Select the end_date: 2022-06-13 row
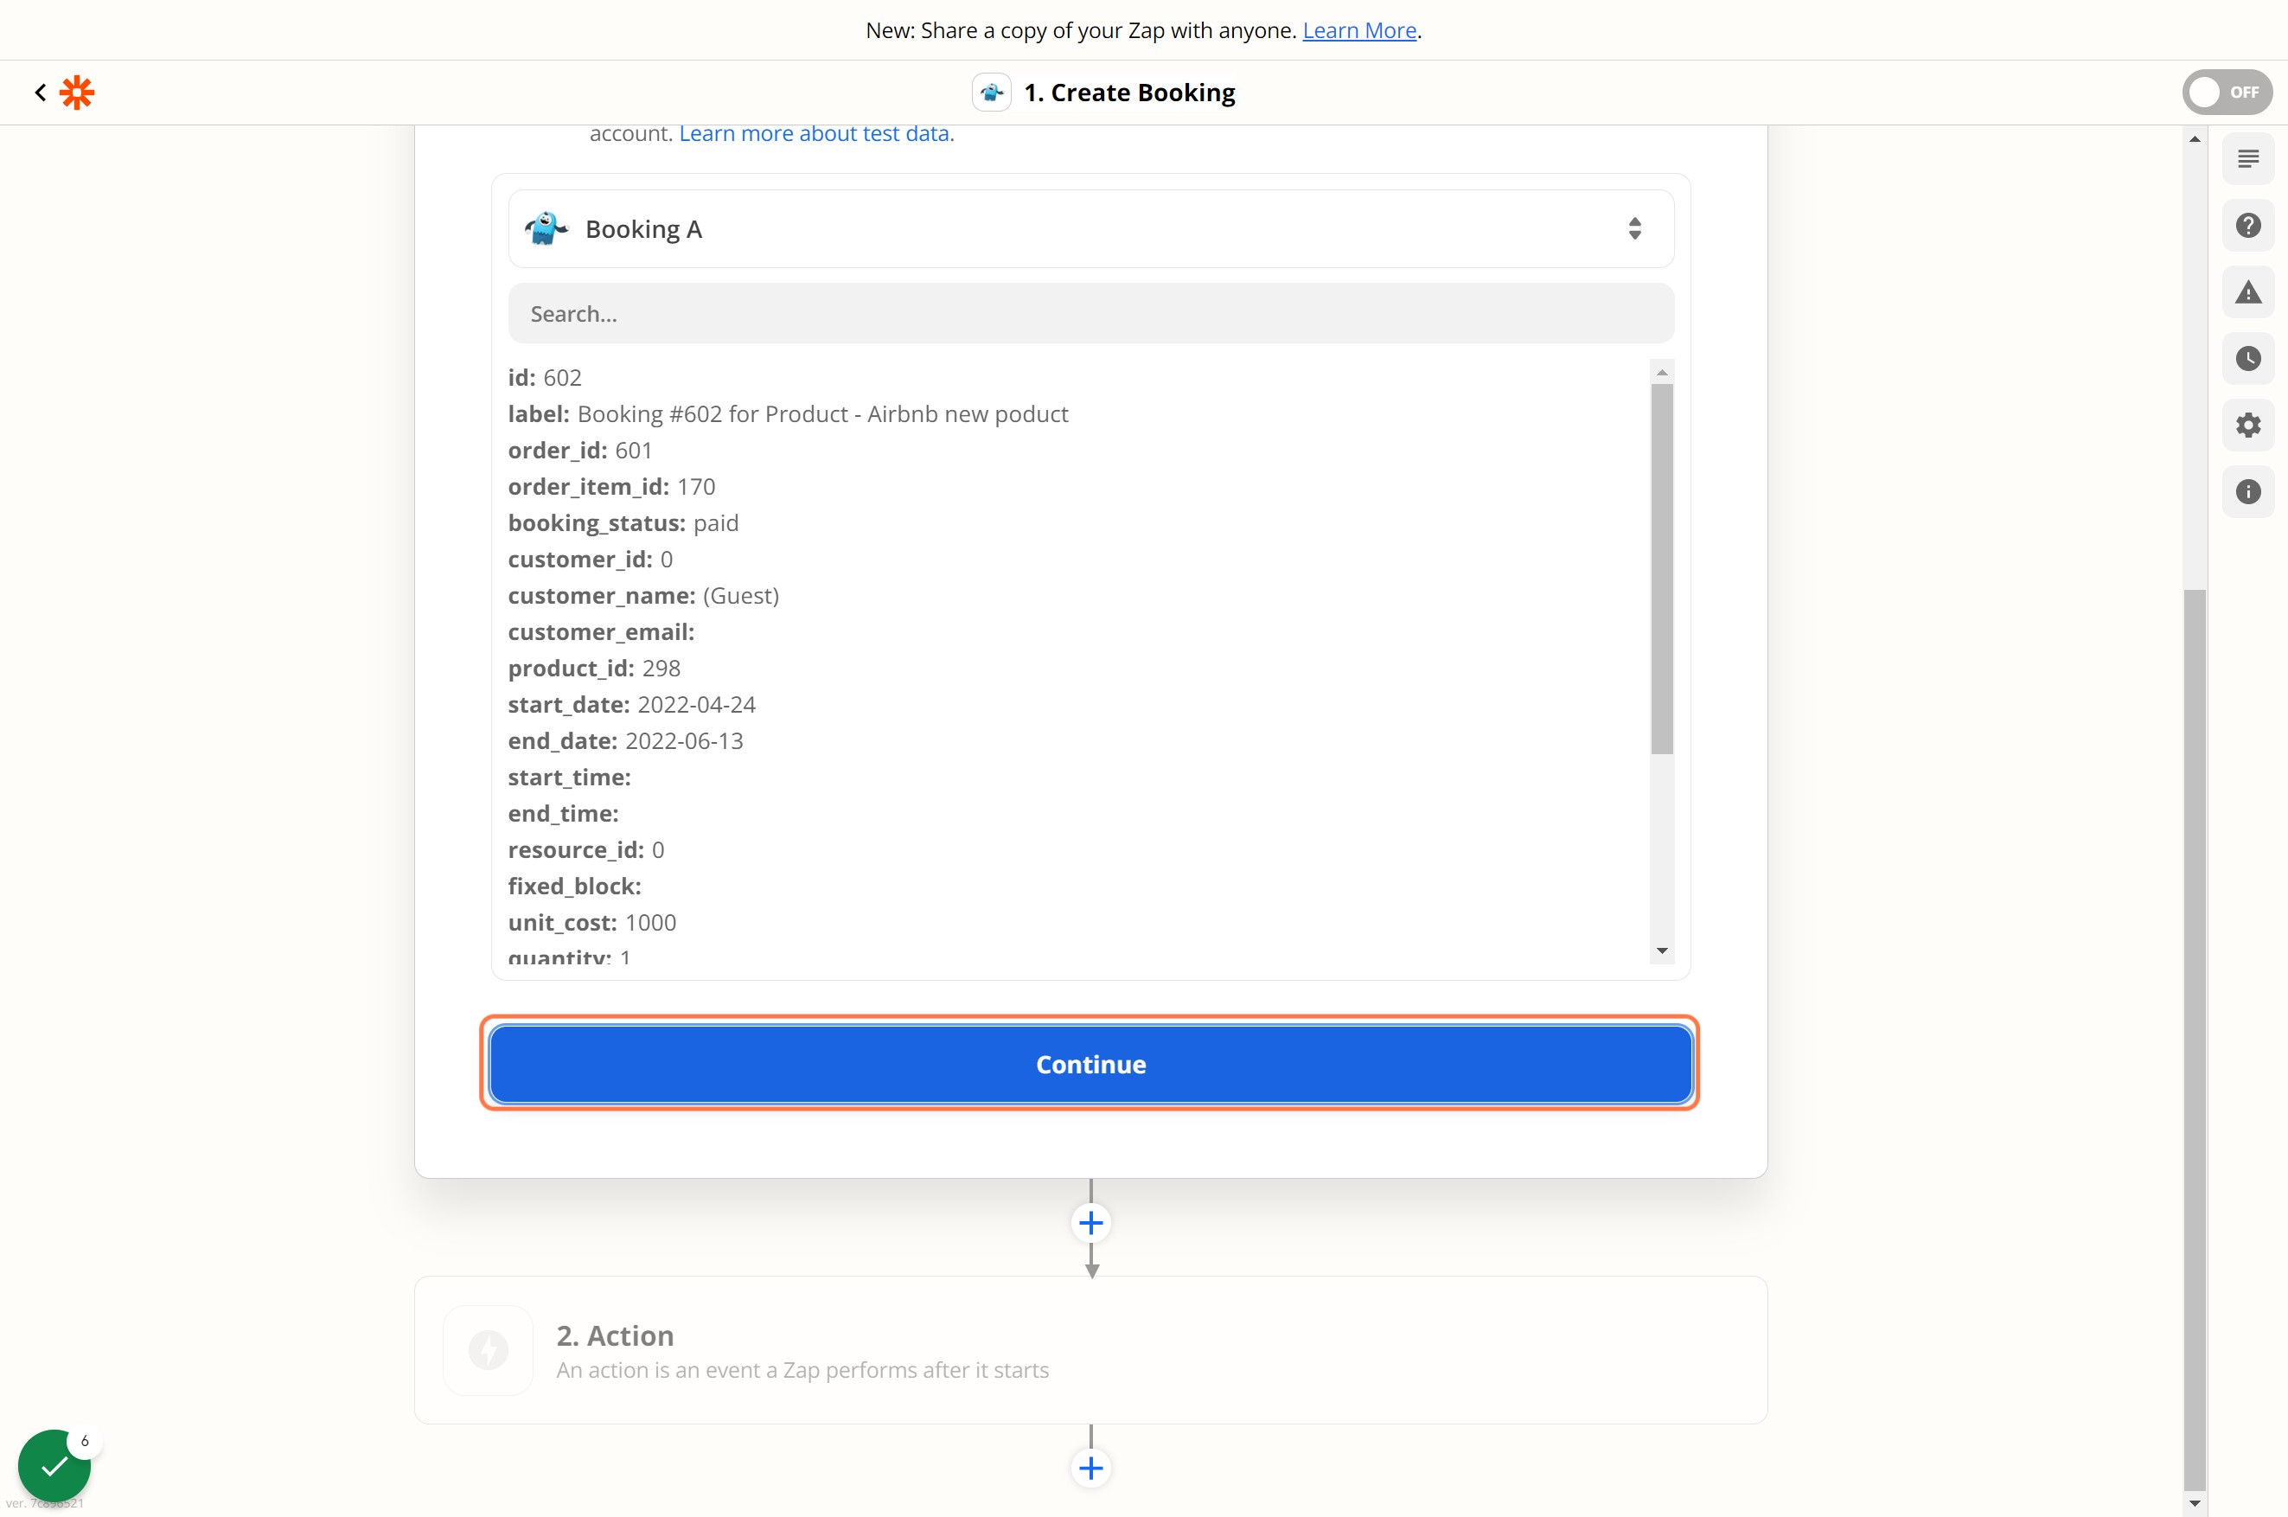The image size is (2288, 1517). pyautogui.click(x=626, y=741)
